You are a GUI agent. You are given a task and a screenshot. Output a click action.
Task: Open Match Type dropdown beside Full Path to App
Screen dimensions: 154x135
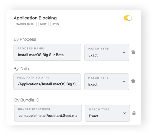click(x=107, y=82)
